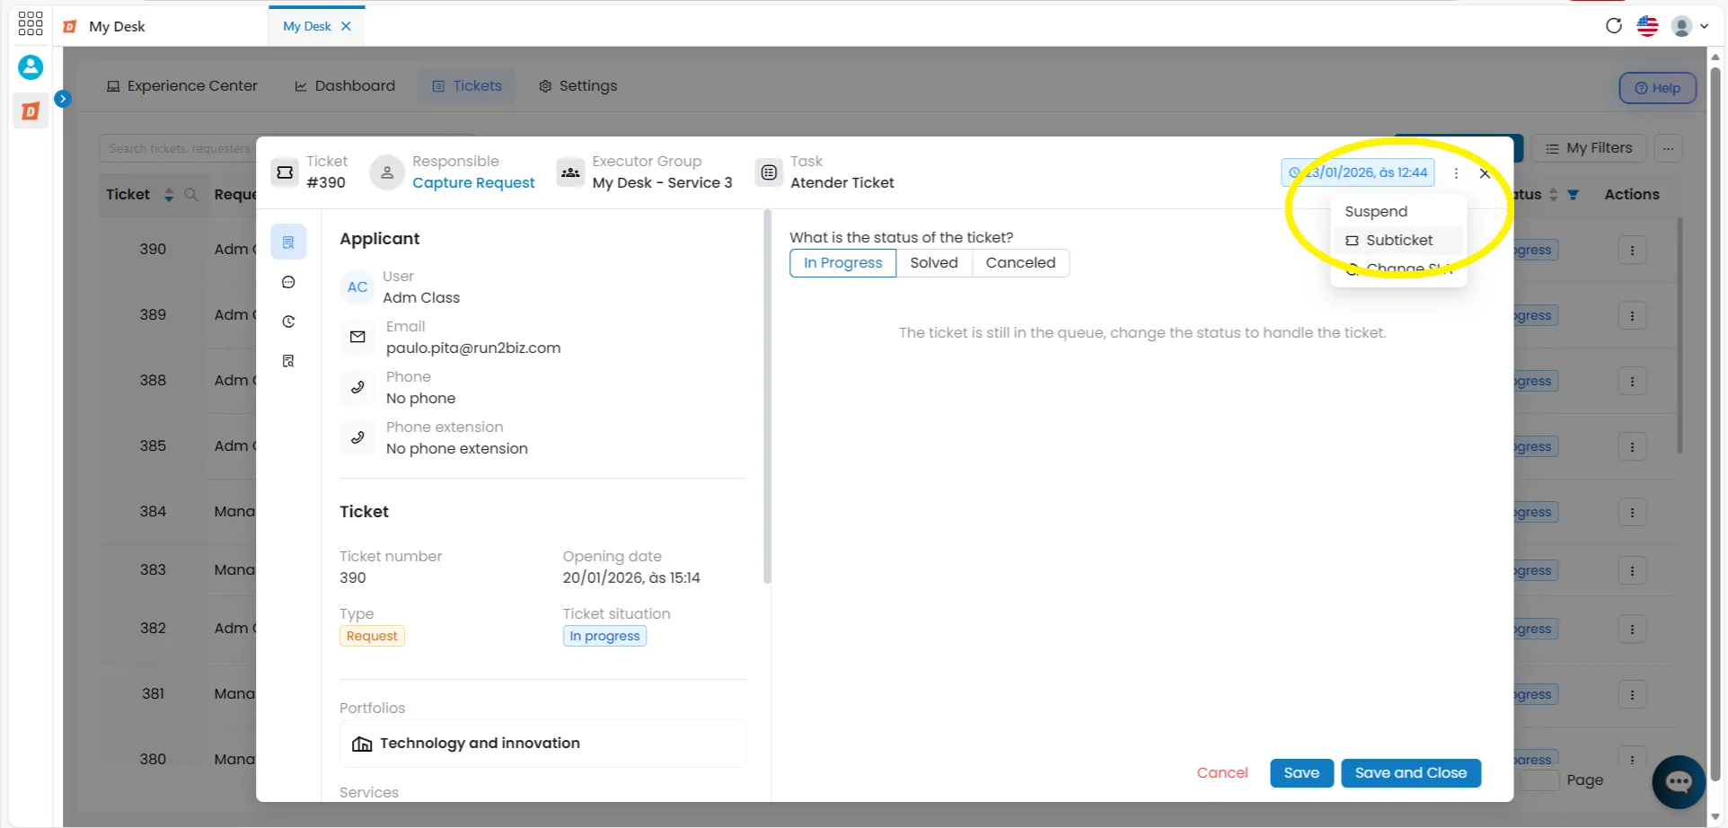The width and height of the screenshot is (1728, 828).
Task: Expand the blue sidebar arrow toggle
Action: pyautogui.click(x=63, y=99)
